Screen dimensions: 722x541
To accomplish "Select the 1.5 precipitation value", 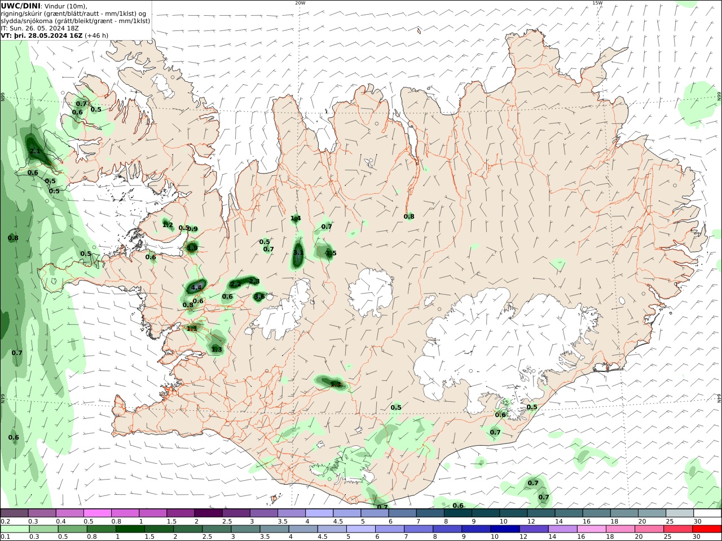I will tap(331, 253).
